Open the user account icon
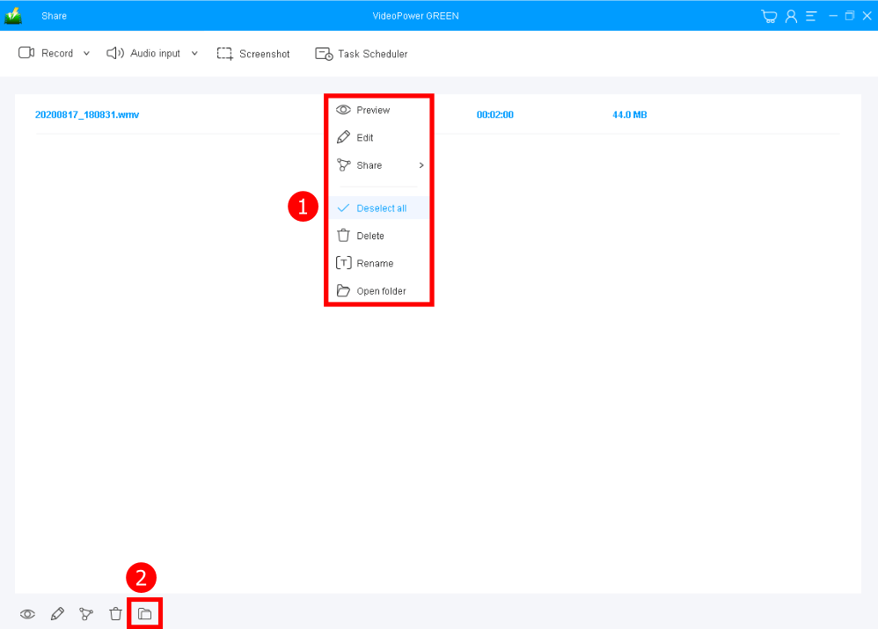 (x=790, y=15)
